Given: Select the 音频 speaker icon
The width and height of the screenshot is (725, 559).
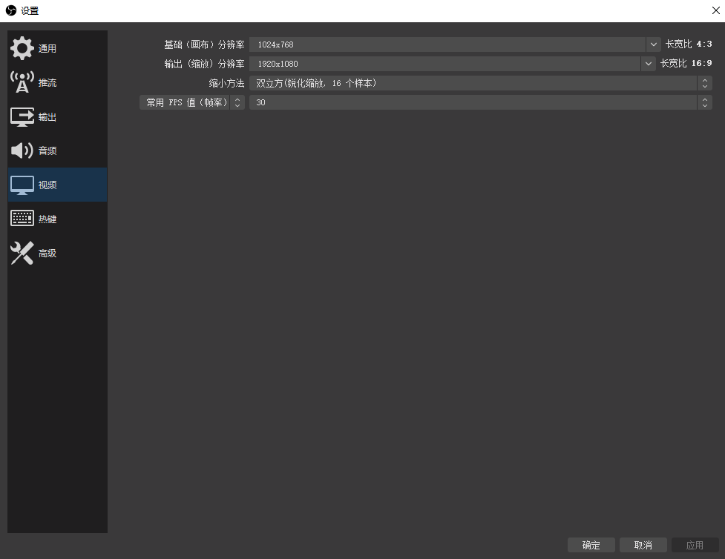Looking at the screenshot, I should 22,150.
